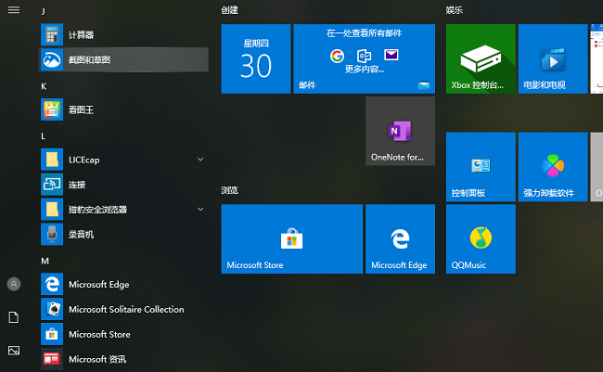Open Microsoft Edge from the app list

[x=123, y=284]
